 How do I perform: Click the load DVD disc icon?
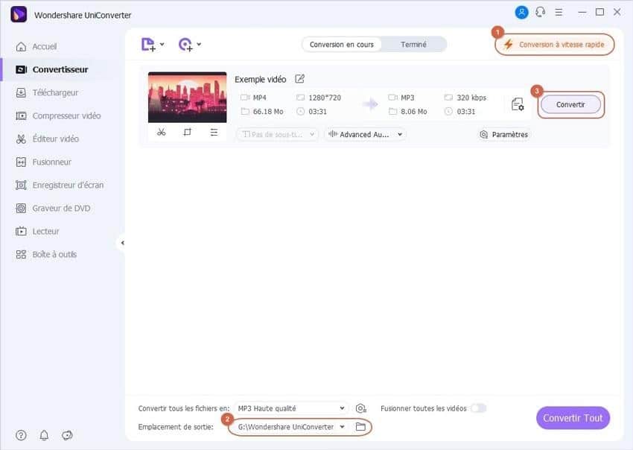[x=185, y=45]
